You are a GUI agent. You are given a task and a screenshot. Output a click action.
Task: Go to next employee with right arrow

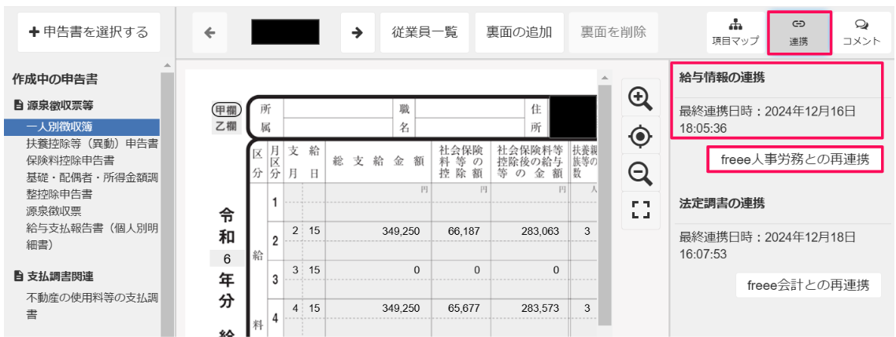(357, 32)
